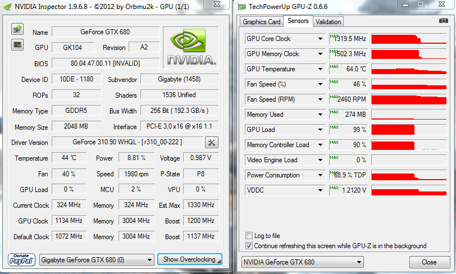Select the Sensors tab
Screen dimensions: 456x274
click(x=298, y=21)
